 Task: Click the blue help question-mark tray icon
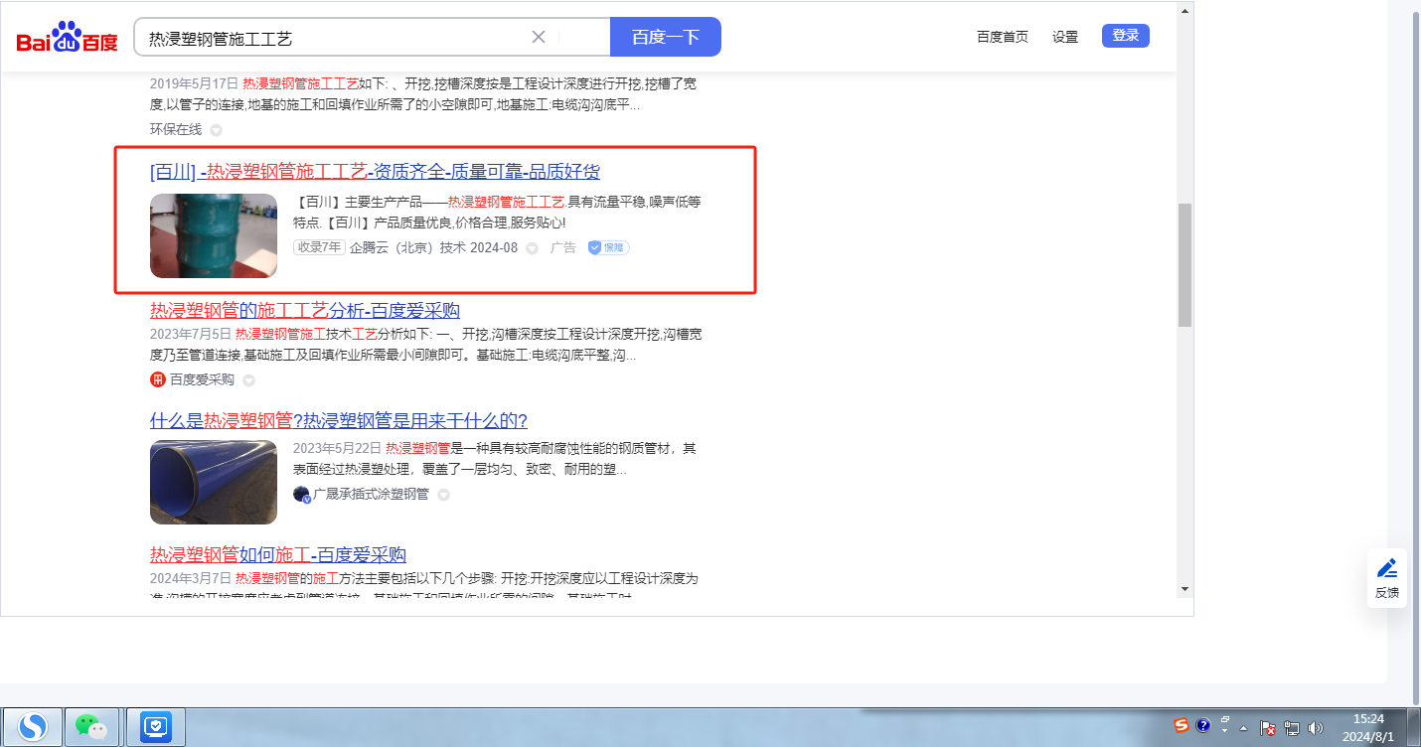click(1202, 725)
